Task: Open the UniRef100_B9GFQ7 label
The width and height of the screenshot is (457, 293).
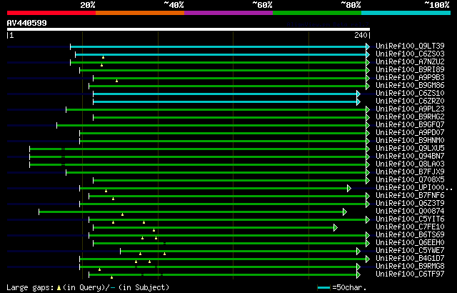Action: click(410, 124)
